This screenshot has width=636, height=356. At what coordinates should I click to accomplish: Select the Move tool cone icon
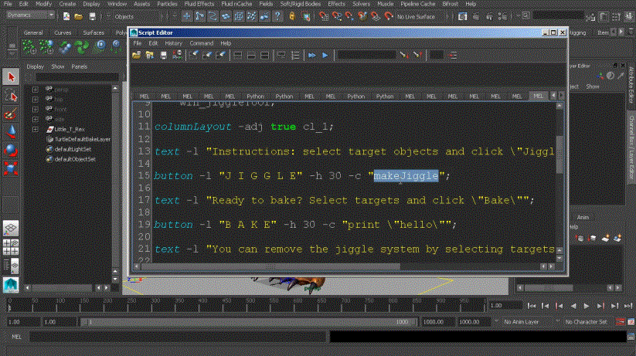(11, 132)
